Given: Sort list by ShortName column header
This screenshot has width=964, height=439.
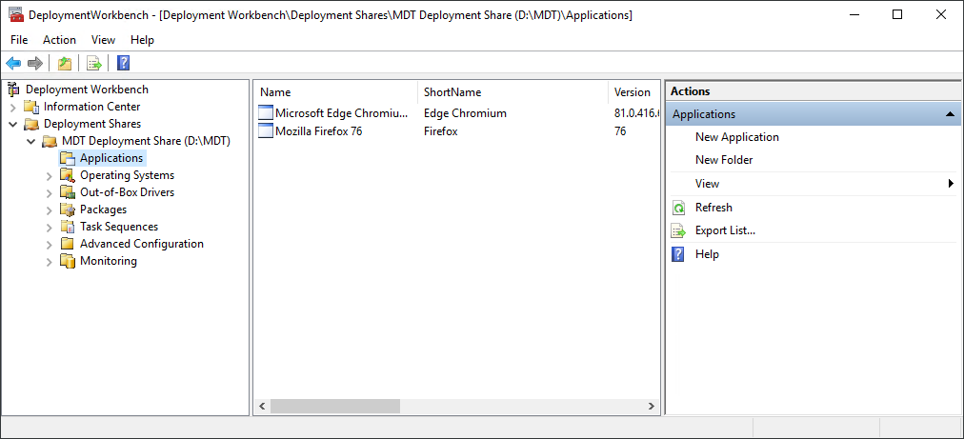Looking at the screenshot, I should pos(513,92).
